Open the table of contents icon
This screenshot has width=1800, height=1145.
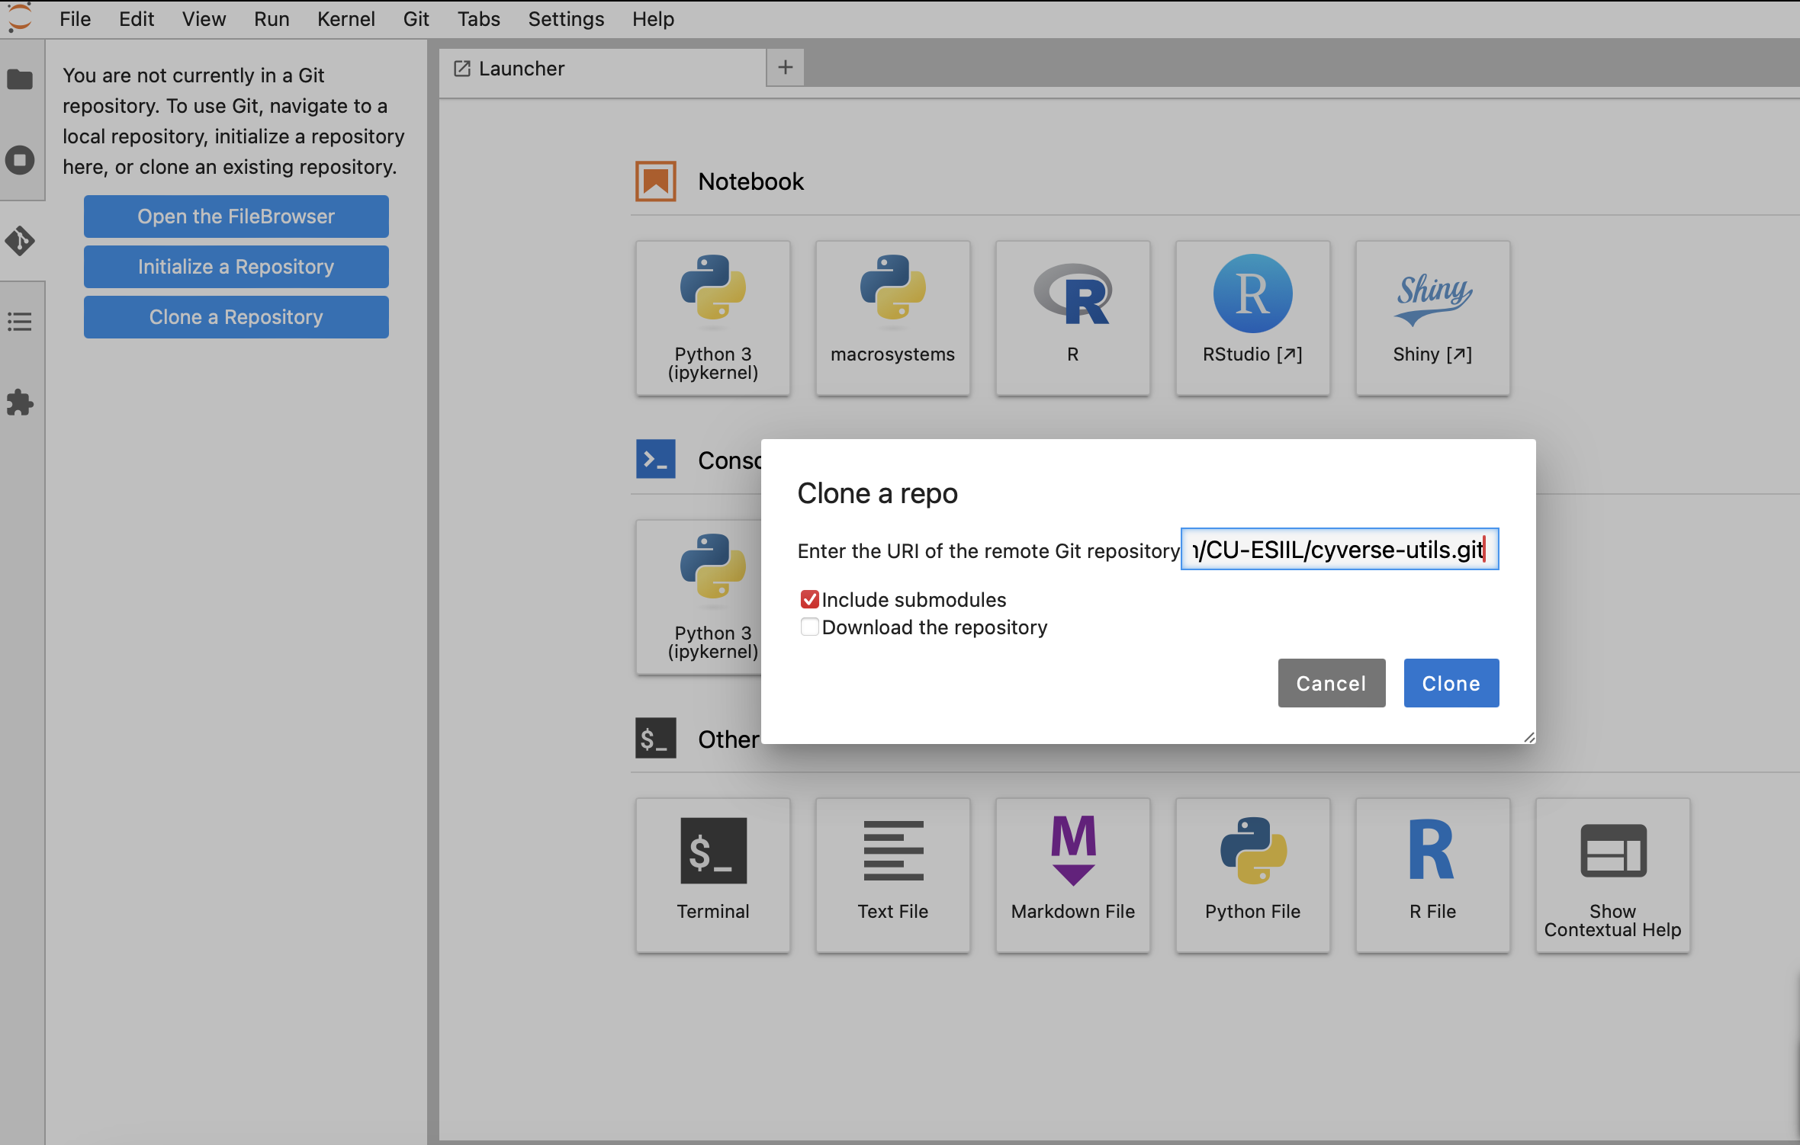point(20,322)
